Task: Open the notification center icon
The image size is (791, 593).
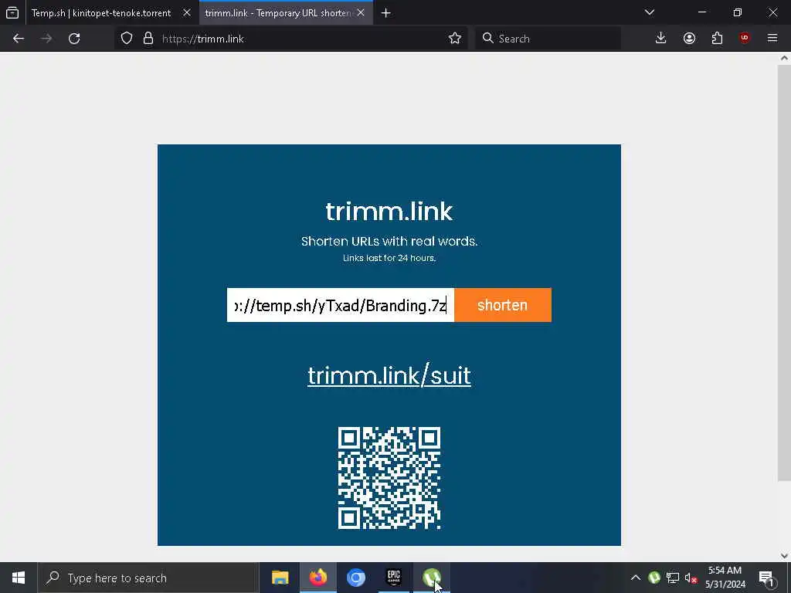Action: (766, 578)
